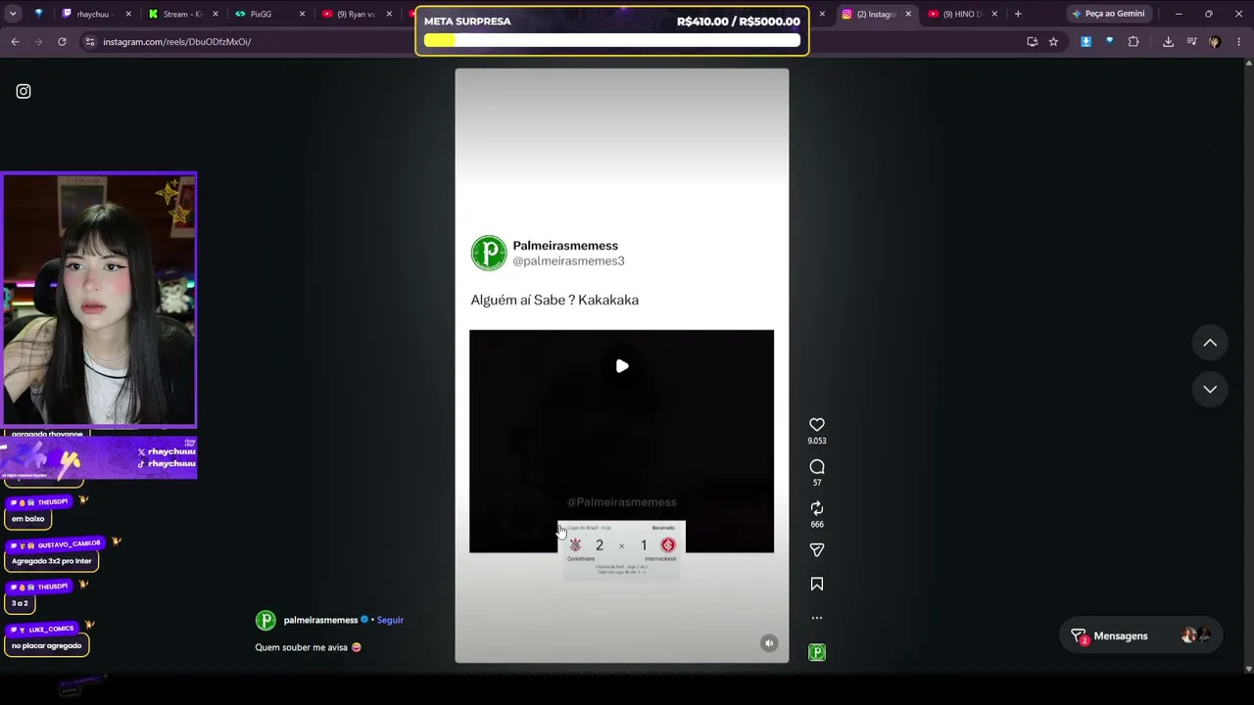Like the reel with the heart icon

tap(816, 424)
